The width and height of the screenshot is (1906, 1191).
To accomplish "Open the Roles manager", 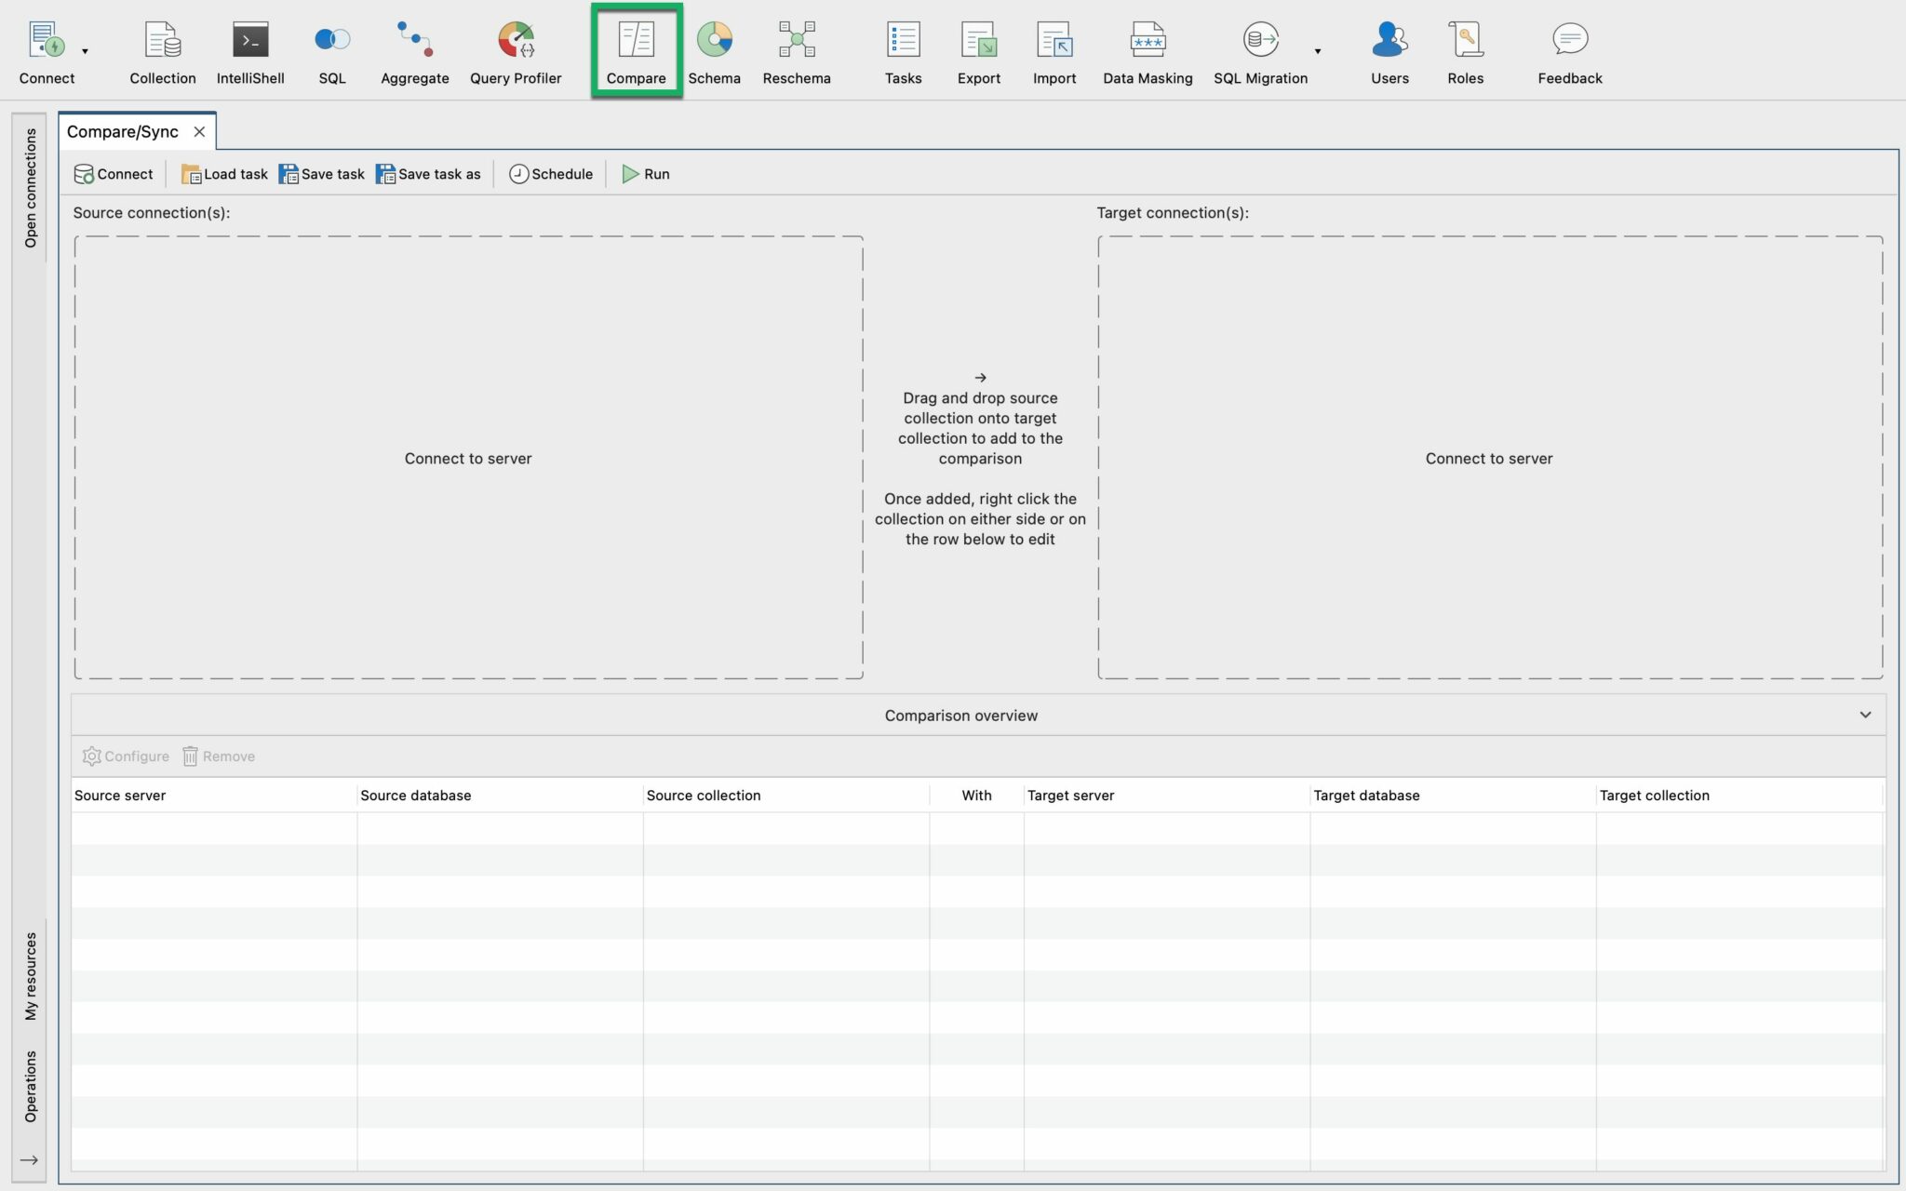I will (1464, 51).
